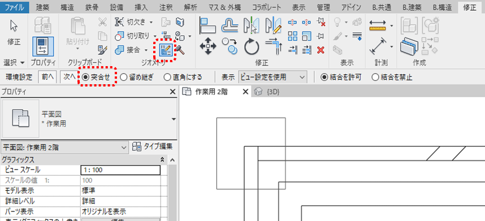The image size is (485, 221).
Task: Open the 平面図: 作業用 2階 instance dropdown
Action: pos(64,147)
